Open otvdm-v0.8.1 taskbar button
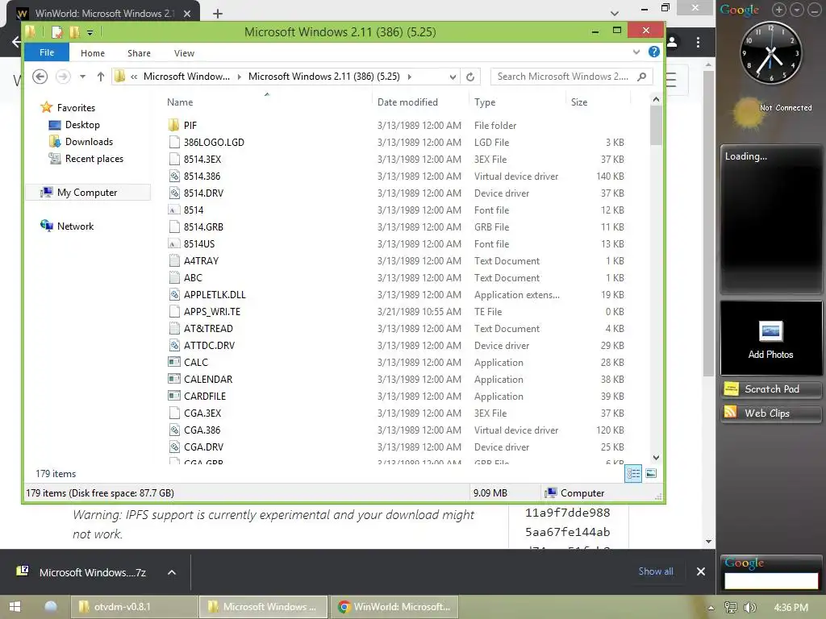This screenshot has width=826, height=619. (x=134, y=607)
